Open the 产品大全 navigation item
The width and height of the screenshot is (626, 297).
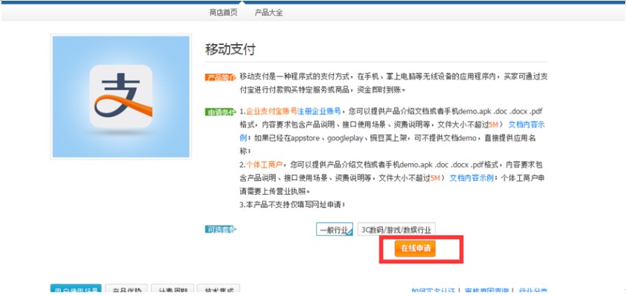pyautogui.click(x=269, y=12)
